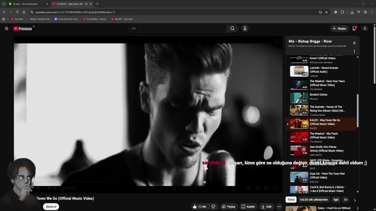The width and height of the screenshot is (376, 211).
Task: Play The Animals - House Of The Rising Sun
Action: (x=321, y=111)
